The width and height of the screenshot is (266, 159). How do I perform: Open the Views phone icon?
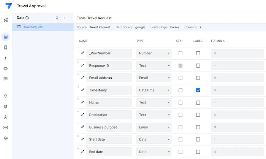pyautogui.click(x=5, y=48)
